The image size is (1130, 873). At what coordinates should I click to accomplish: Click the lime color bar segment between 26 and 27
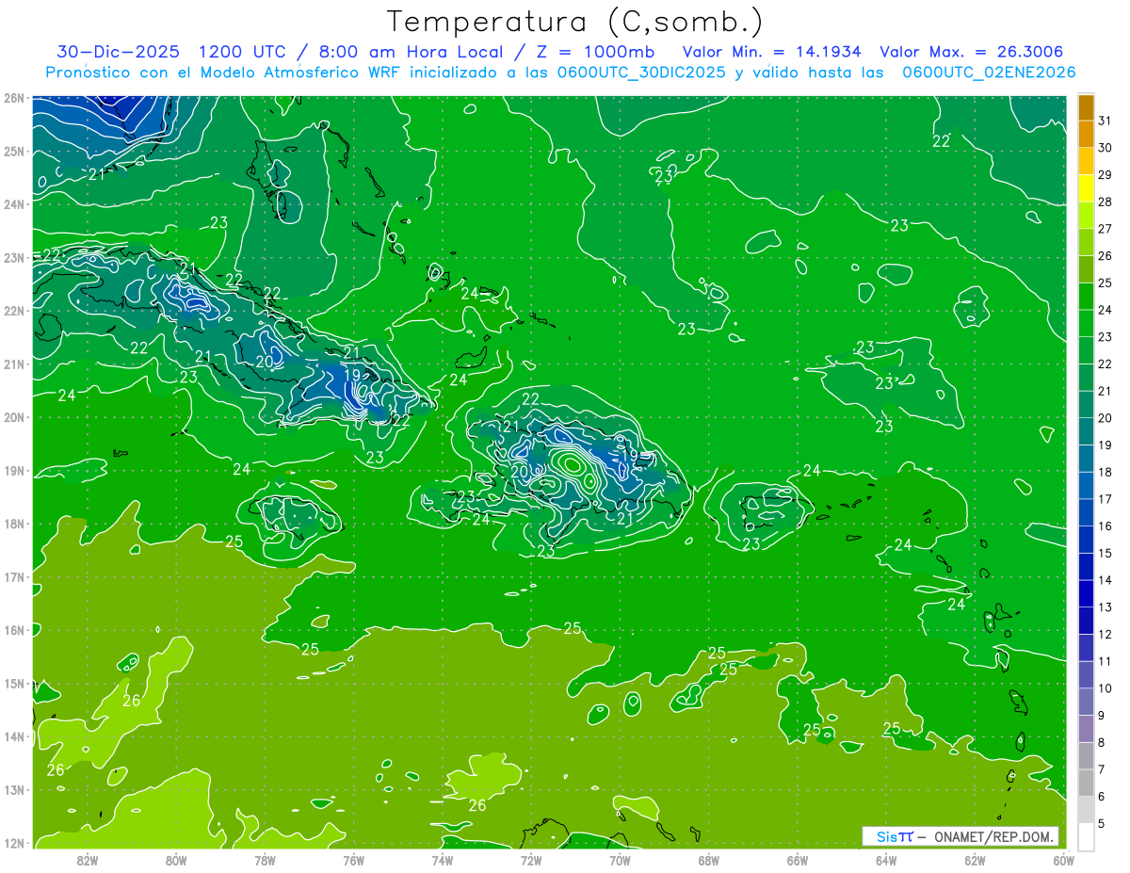1086,242
